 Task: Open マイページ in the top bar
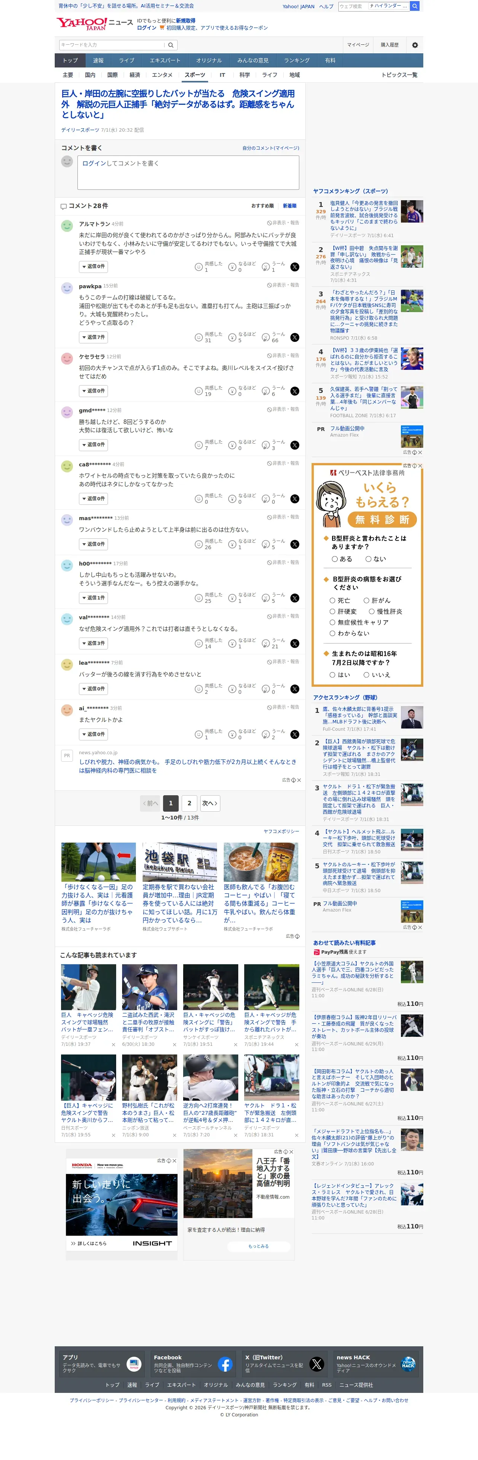tap(358, 45)
